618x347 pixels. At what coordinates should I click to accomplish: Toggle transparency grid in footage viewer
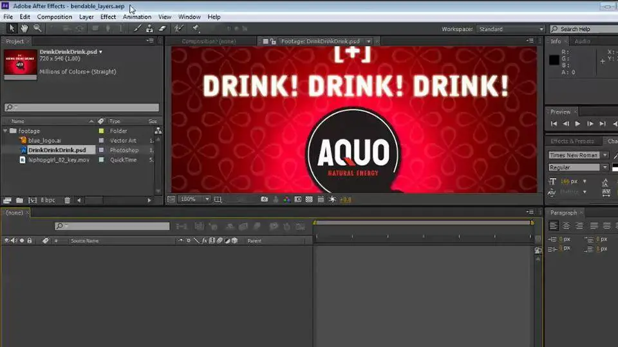point(309,199)
